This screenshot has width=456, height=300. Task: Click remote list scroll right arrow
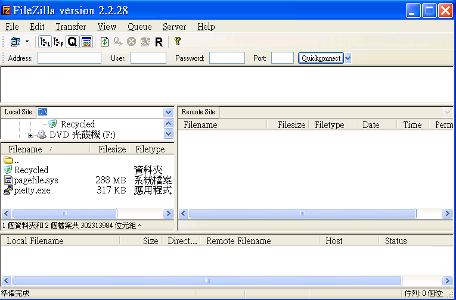pyautogui.click(x=447, y=214)
